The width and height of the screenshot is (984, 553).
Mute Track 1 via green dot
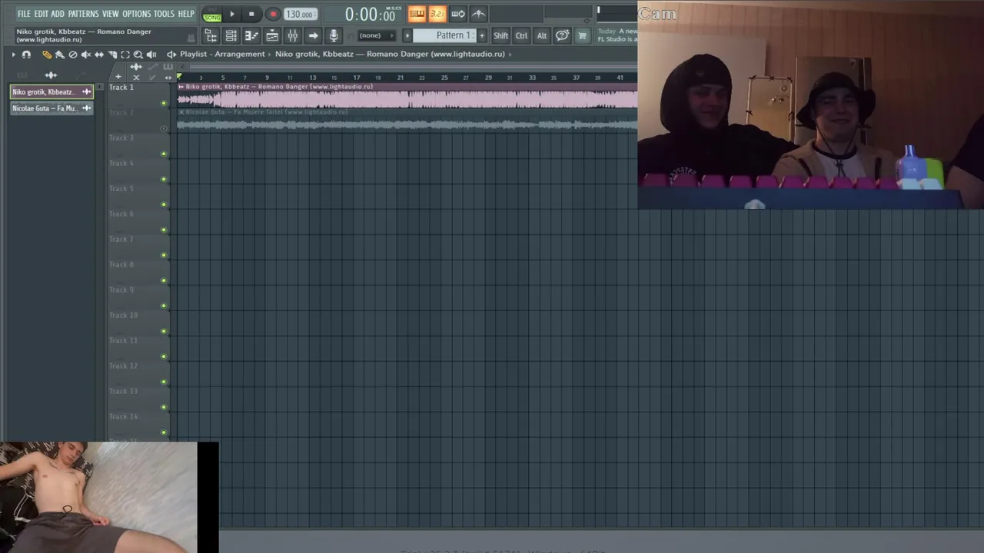click(x=164, y=103)
